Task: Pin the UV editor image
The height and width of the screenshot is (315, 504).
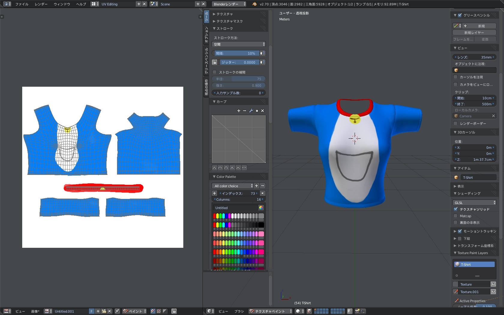Action: pyautogui.click(x=117, y=311)
